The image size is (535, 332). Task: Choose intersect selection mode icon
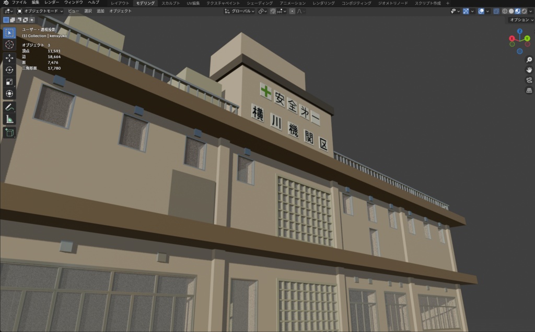pos(32,20)
